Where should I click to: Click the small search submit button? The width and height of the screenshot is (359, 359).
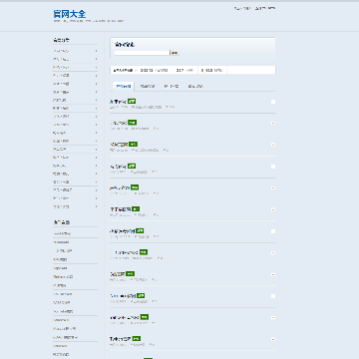[175, 53]
